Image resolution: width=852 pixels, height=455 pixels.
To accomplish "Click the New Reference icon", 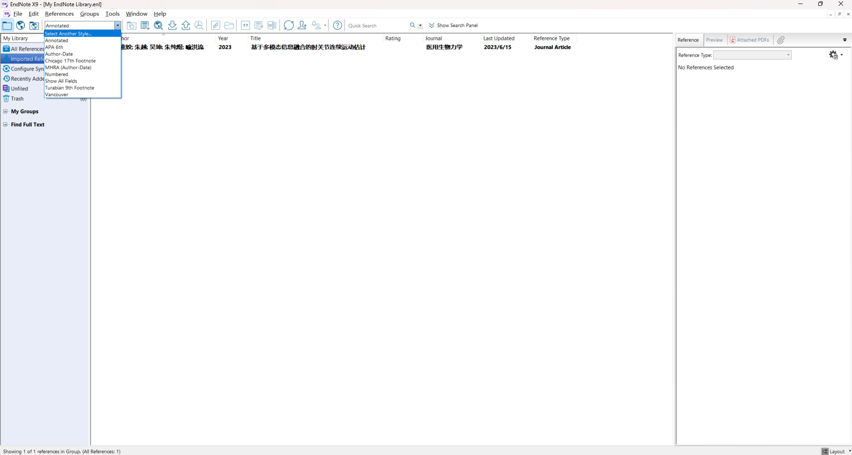I will [x=145, y=26].
